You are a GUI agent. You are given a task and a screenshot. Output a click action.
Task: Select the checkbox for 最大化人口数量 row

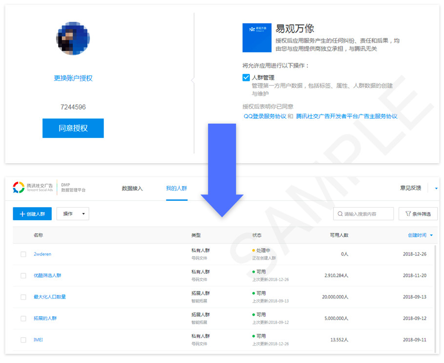click(23, 297)
